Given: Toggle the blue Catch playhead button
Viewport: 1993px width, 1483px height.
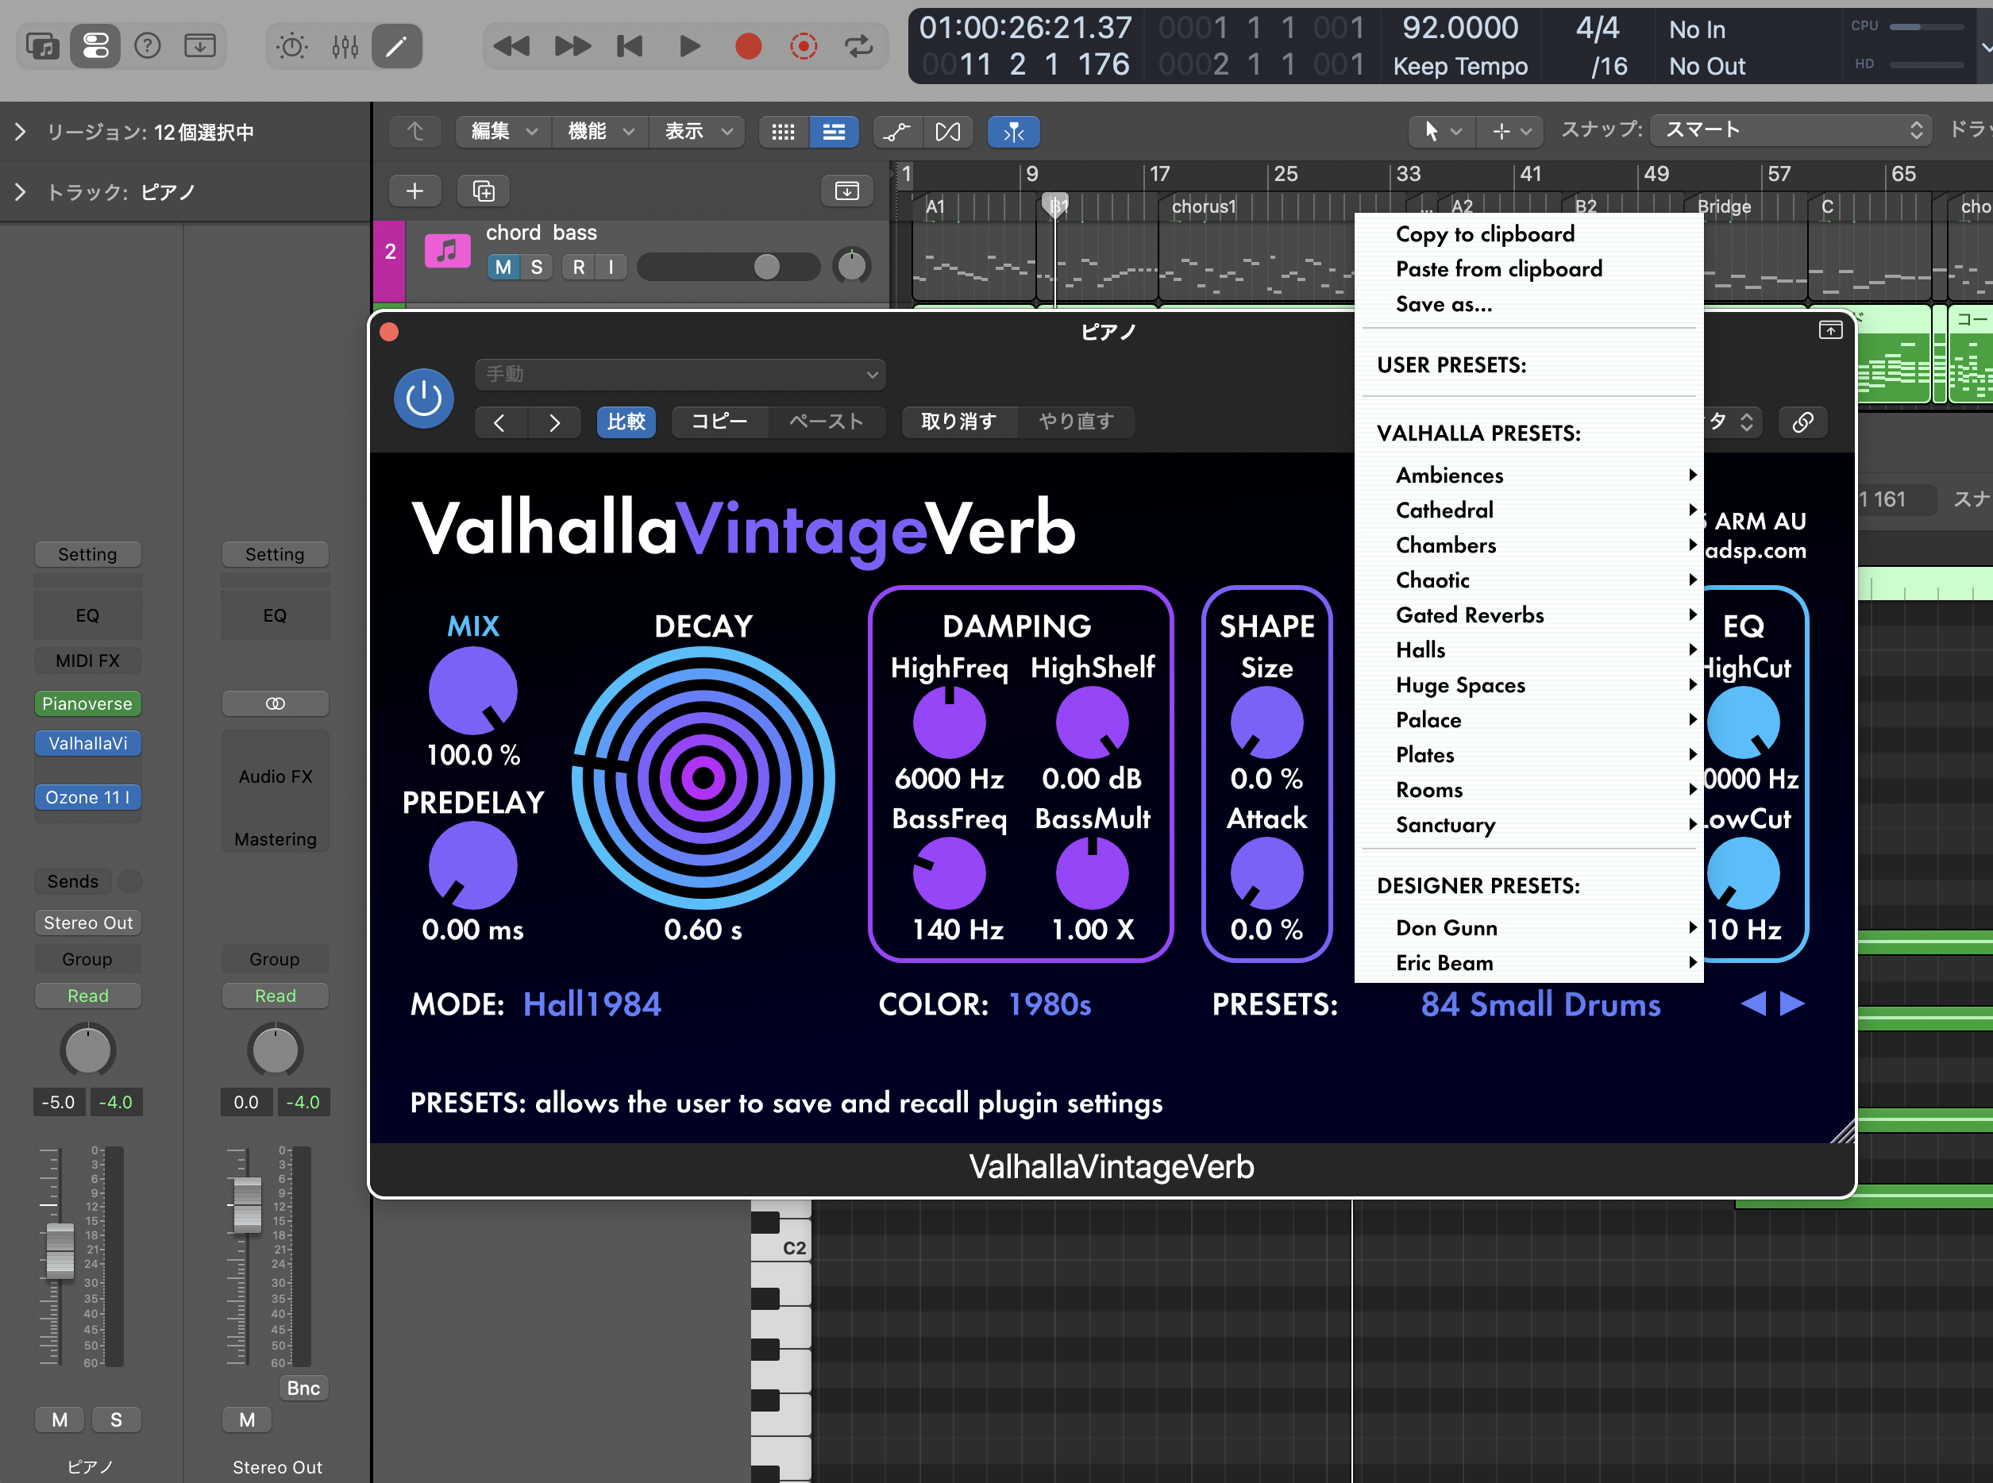Looking at the screenshot, I should point(1013,132).
